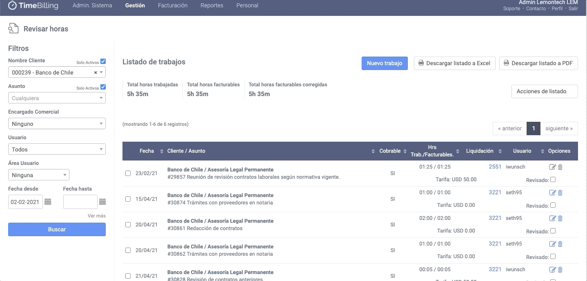Open liquidación 3221 for entry #30874
The image size is (587, 281).
pyautogui.click(x=495, y=192)
